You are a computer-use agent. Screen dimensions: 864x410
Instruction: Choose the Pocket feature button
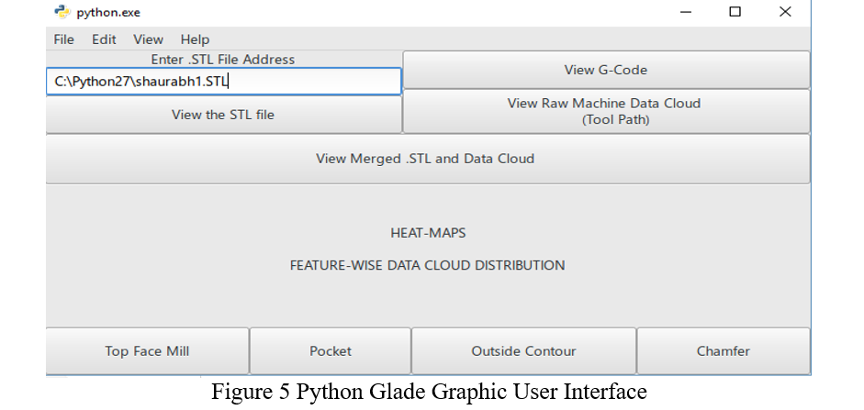pyautogui.click(x=331, y=351)
